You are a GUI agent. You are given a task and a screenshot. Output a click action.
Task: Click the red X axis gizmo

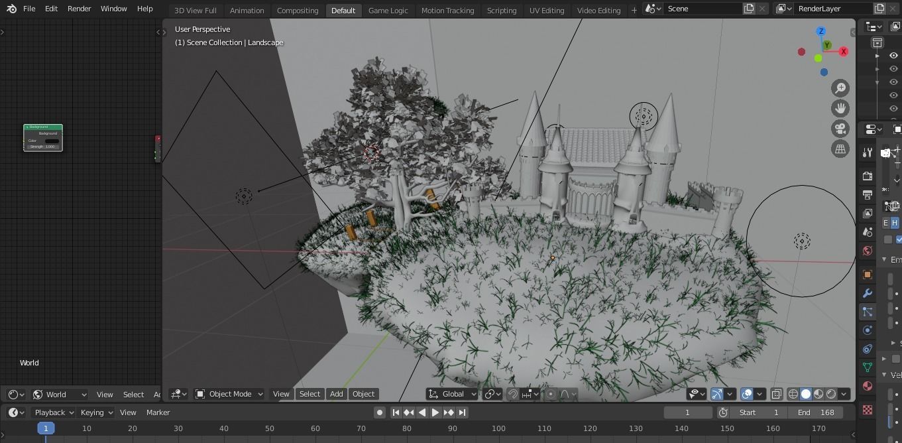[843, 51]
